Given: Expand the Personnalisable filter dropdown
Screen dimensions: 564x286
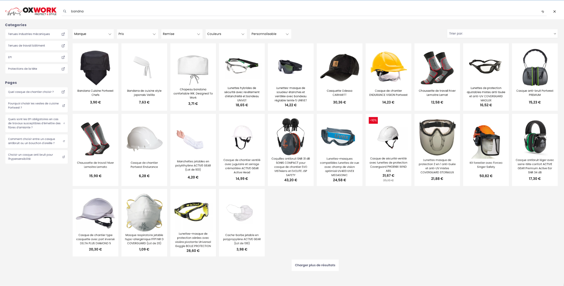Looking at the screenshot, I should coord(270,34).
